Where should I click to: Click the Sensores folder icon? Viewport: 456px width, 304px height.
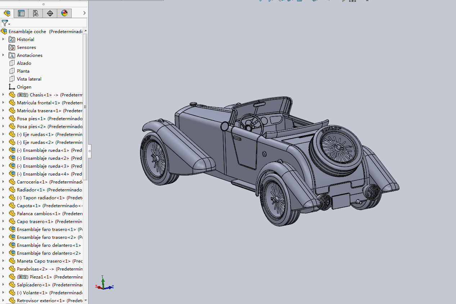coord(12,47)
